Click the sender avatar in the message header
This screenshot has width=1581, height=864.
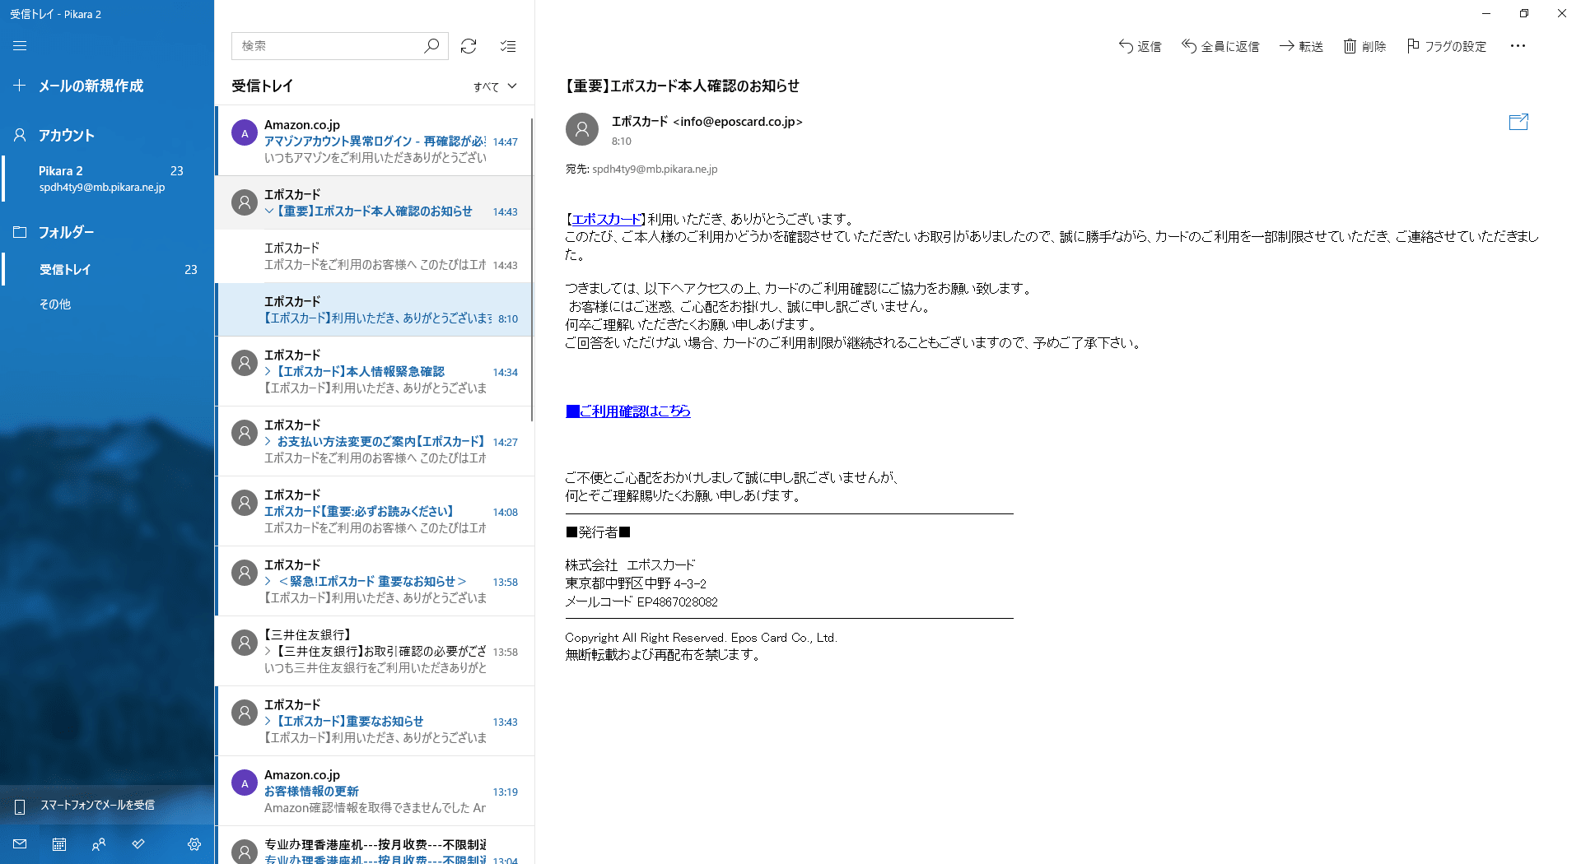coord(582,129)
